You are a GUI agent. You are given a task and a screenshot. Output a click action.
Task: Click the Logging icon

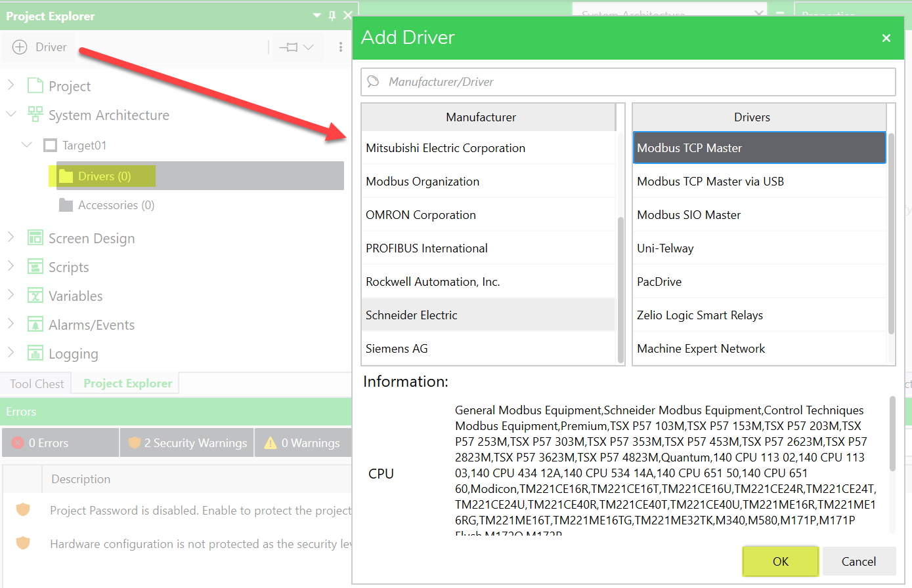[x=35, y=353]
